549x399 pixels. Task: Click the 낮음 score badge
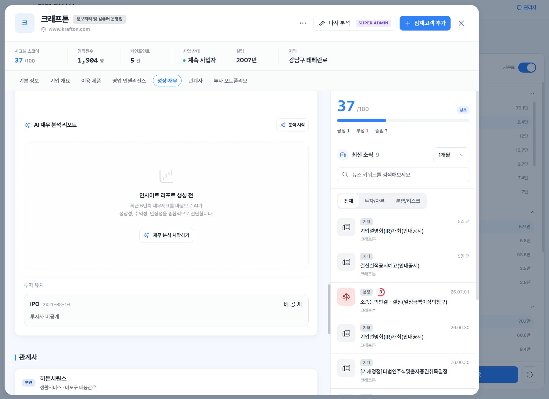463,110
